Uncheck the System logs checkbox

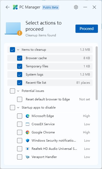(x=20, y=75)
